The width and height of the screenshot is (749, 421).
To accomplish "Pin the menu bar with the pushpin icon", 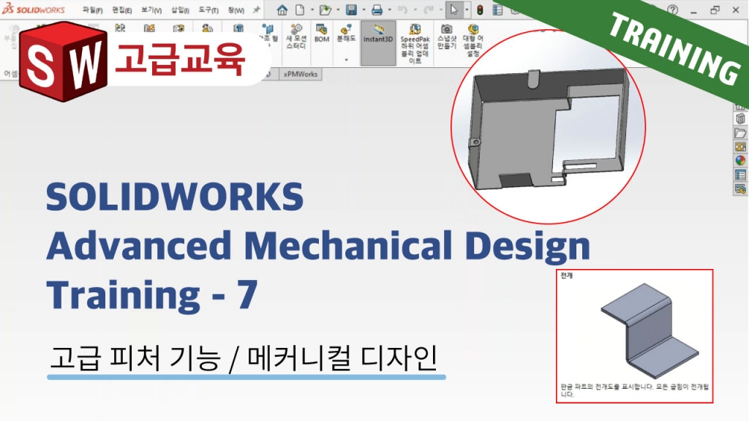I will 257,10.
